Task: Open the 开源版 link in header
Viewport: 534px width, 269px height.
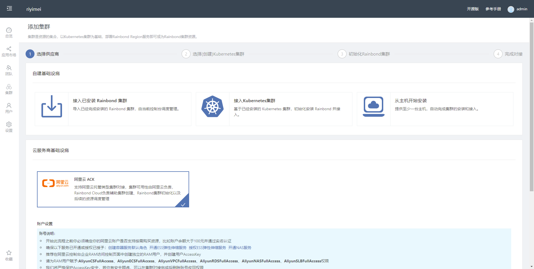Action: click(473, 9)
